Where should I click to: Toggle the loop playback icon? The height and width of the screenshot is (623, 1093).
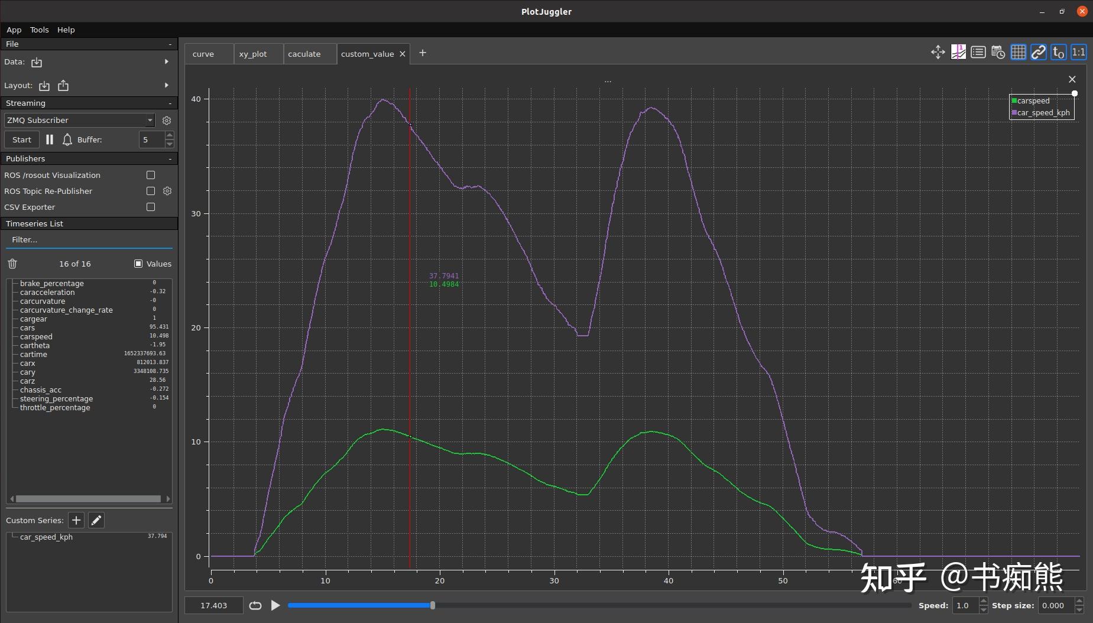(255, 605)
